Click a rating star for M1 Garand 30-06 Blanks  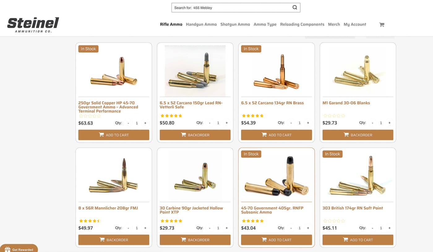point(334,115)
